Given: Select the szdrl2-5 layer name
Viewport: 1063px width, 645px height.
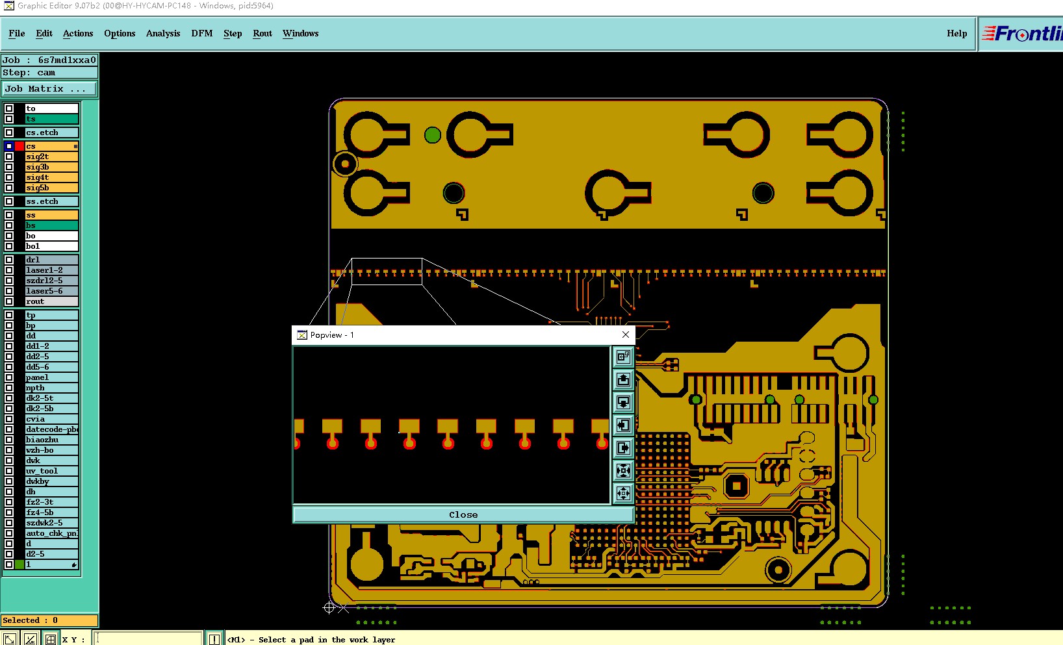Looking at the screenshot, I should click(52, 281).
